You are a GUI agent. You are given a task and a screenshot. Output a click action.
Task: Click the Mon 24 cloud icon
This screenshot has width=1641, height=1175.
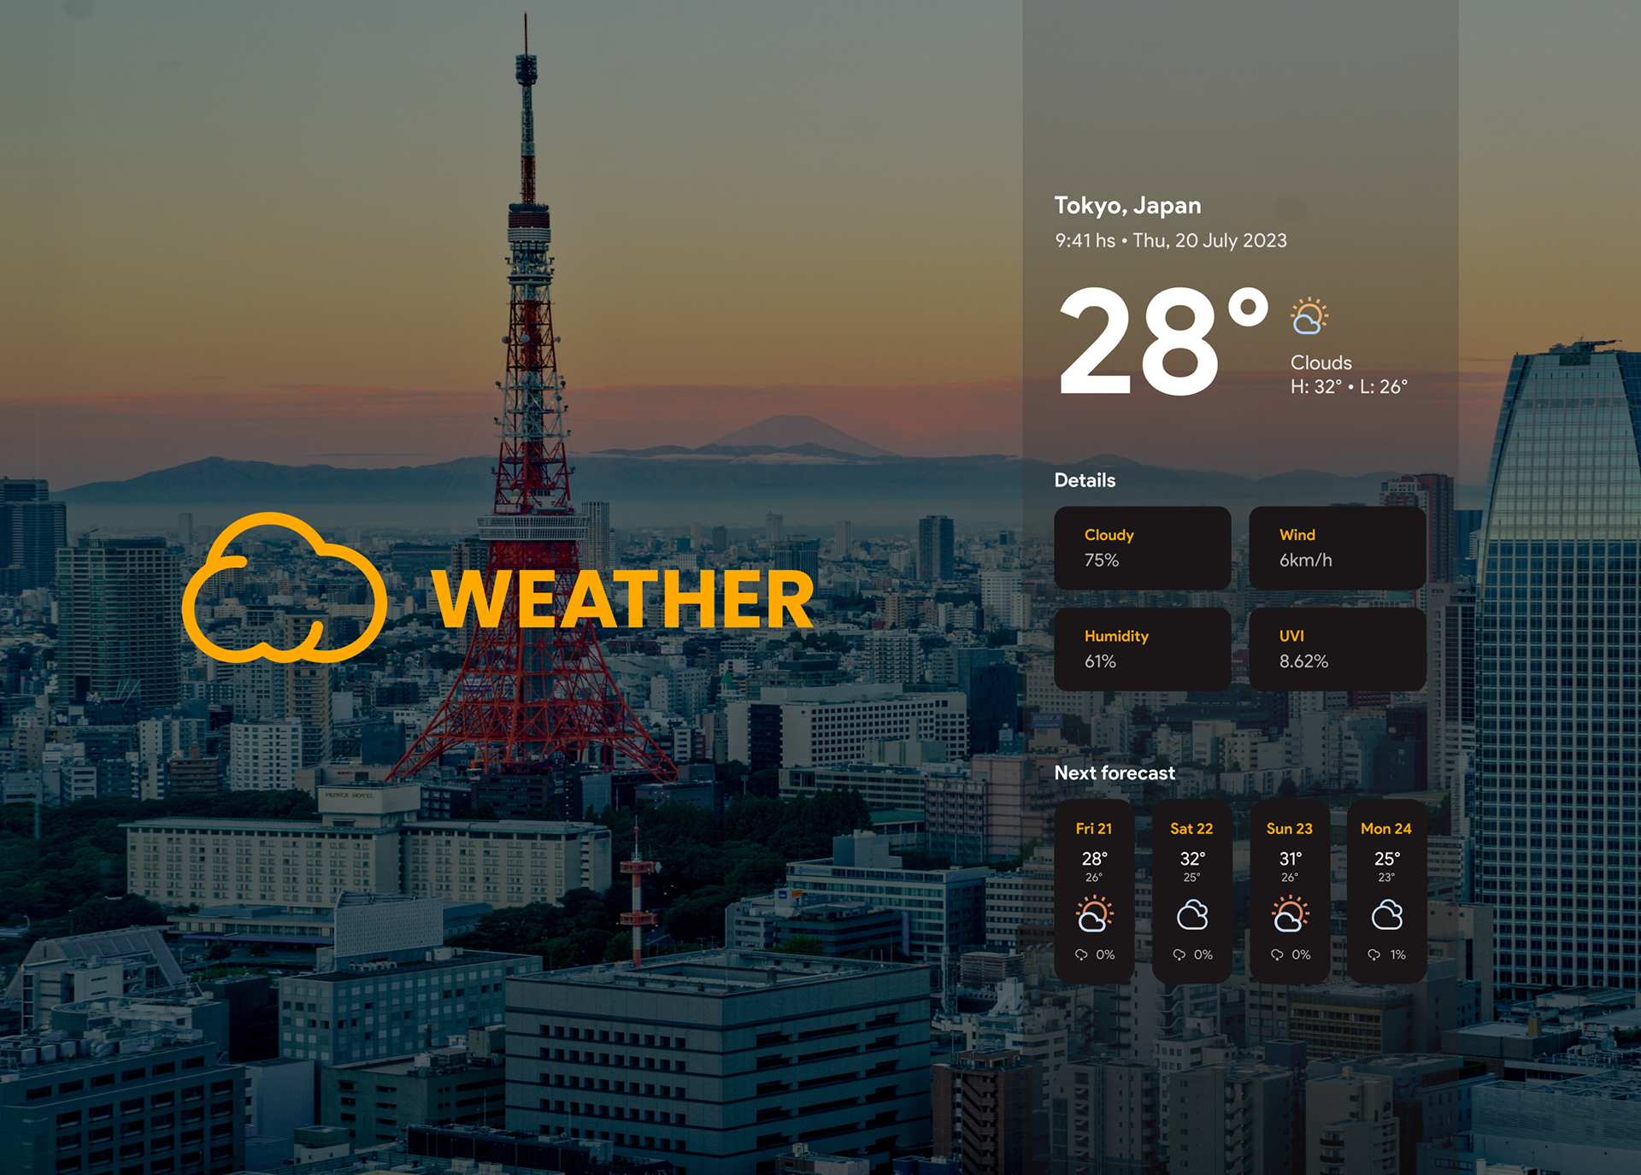click(x=1387, y=915)
